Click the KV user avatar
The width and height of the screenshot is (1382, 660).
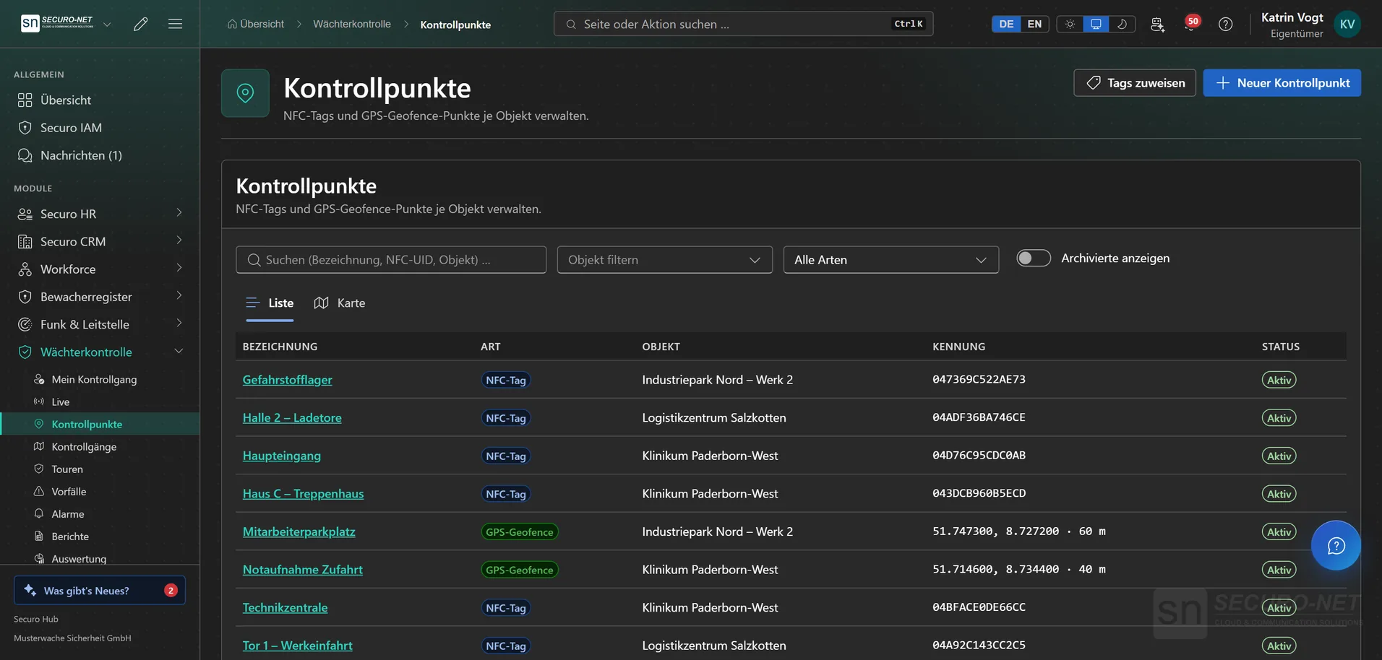coord(1347,24)
